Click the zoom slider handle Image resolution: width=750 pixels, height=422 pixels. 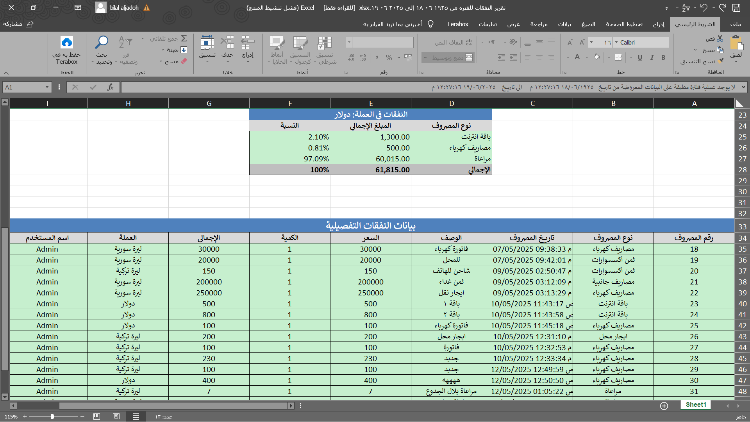pos(52,417)
